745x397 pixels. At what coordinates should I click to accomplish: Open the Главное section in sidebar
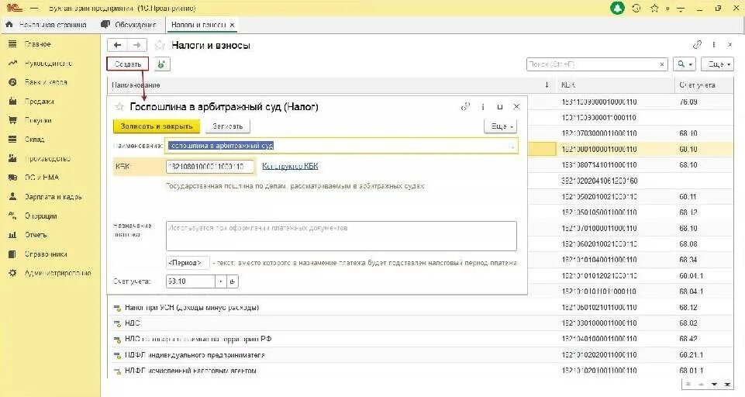[37, 43]
